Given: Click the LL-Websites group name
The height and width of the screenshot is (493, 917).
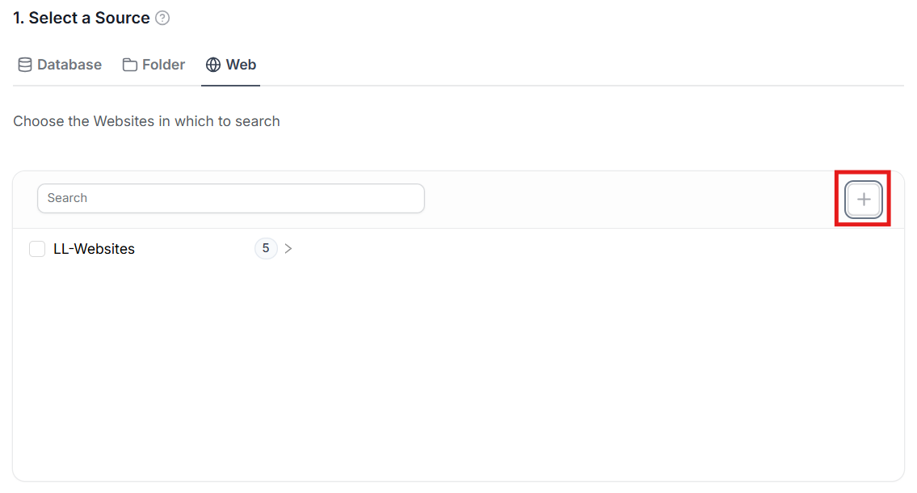Looking at the screenshot, I should click(x=94, y=249).
